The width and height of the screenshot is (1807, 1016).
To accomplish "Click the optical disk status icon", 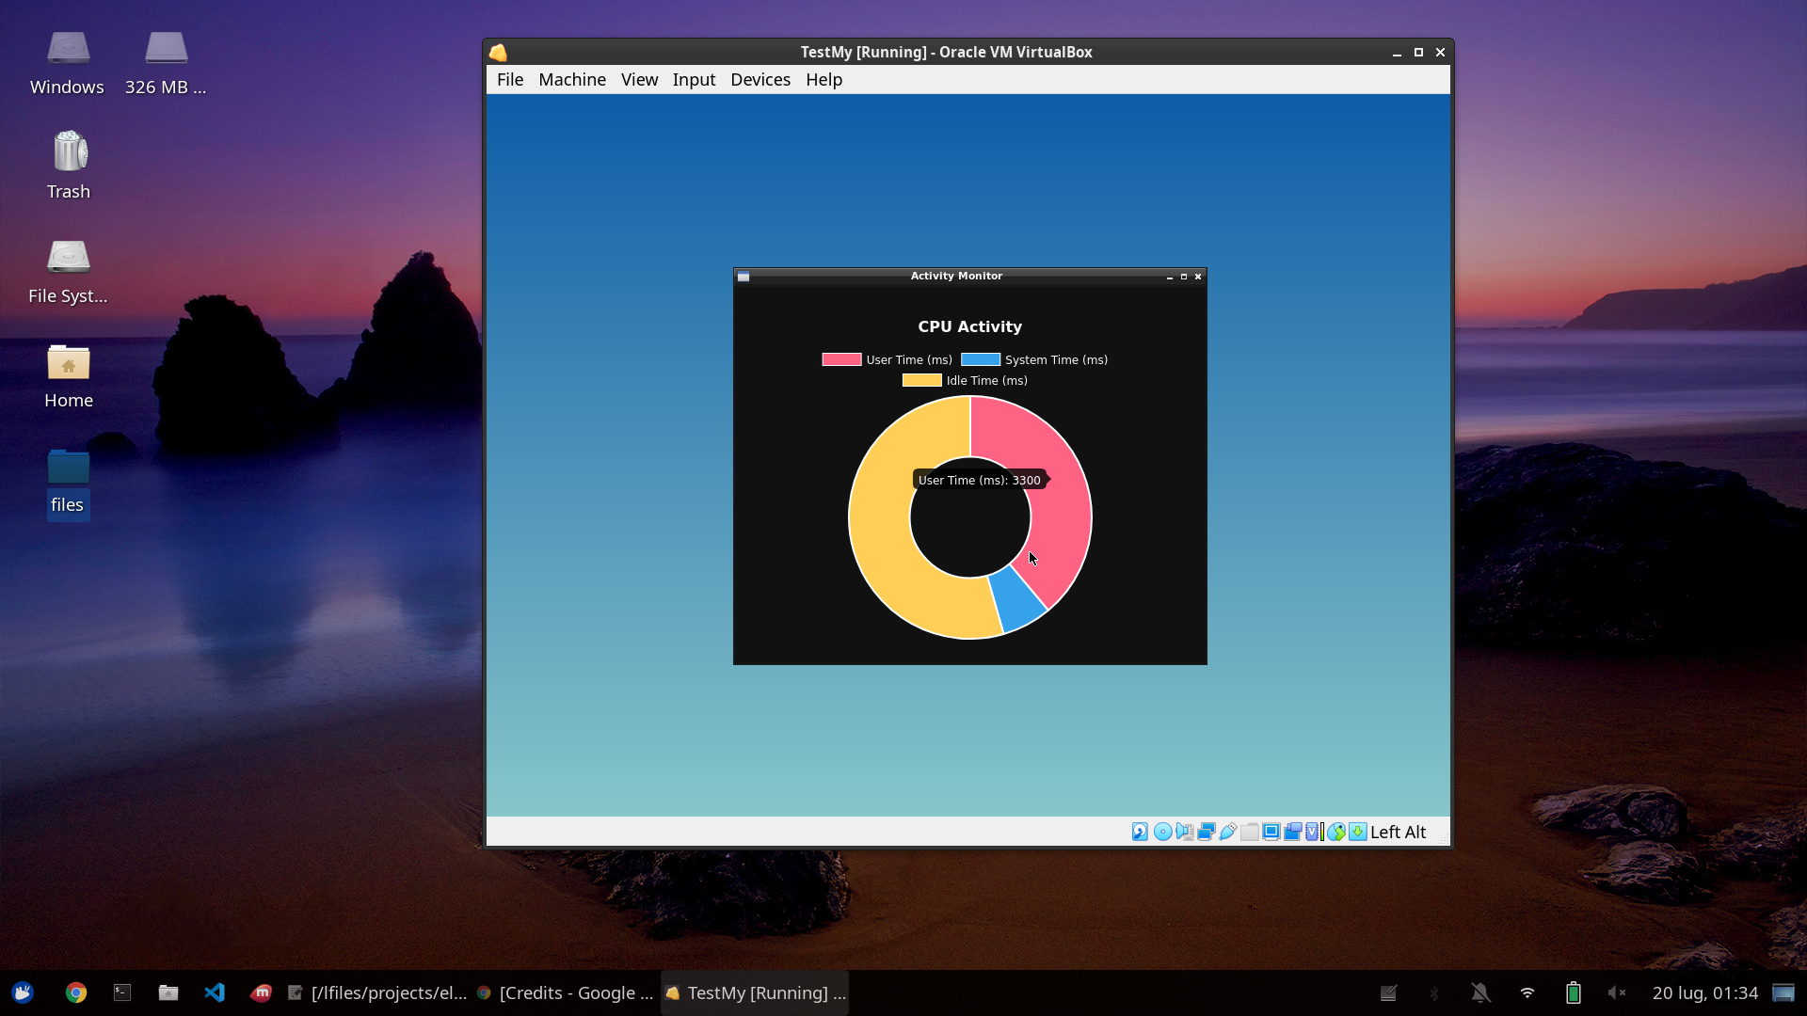I will (x=1162, y=832).
